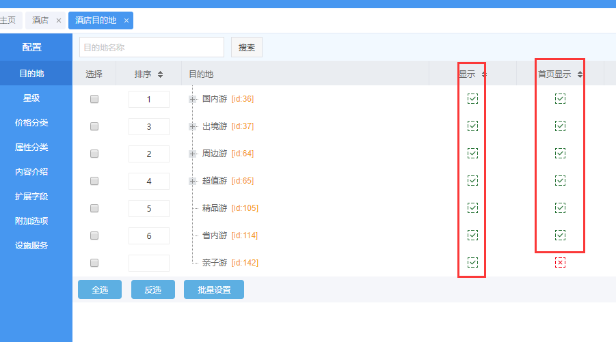The image size is (616, 342).
Task: Expand the 出境游 destination node
Action: coord(192,126)
